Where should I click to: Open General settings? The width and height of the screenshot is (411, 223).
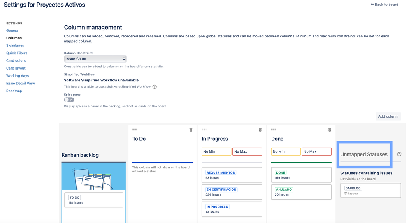[x=13, y=30]
